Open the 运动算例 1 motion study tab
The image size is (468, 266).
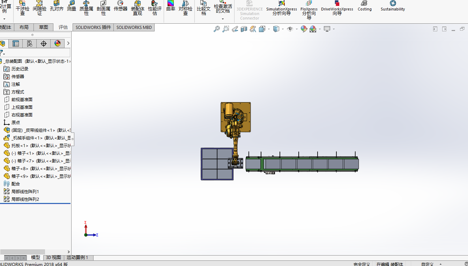pyautogui.click(x=77, y=258)
